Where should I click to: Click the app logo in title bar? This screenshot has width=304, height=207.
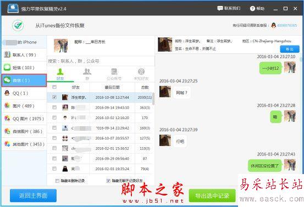pyautogui.click(x=13, y=8)
